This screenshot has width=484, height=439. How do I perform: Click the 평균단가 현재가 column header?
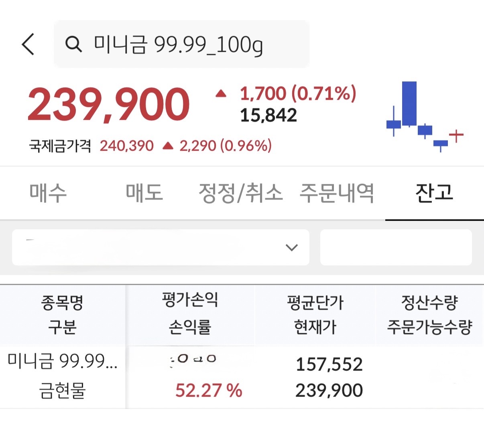tap(315, 315)
